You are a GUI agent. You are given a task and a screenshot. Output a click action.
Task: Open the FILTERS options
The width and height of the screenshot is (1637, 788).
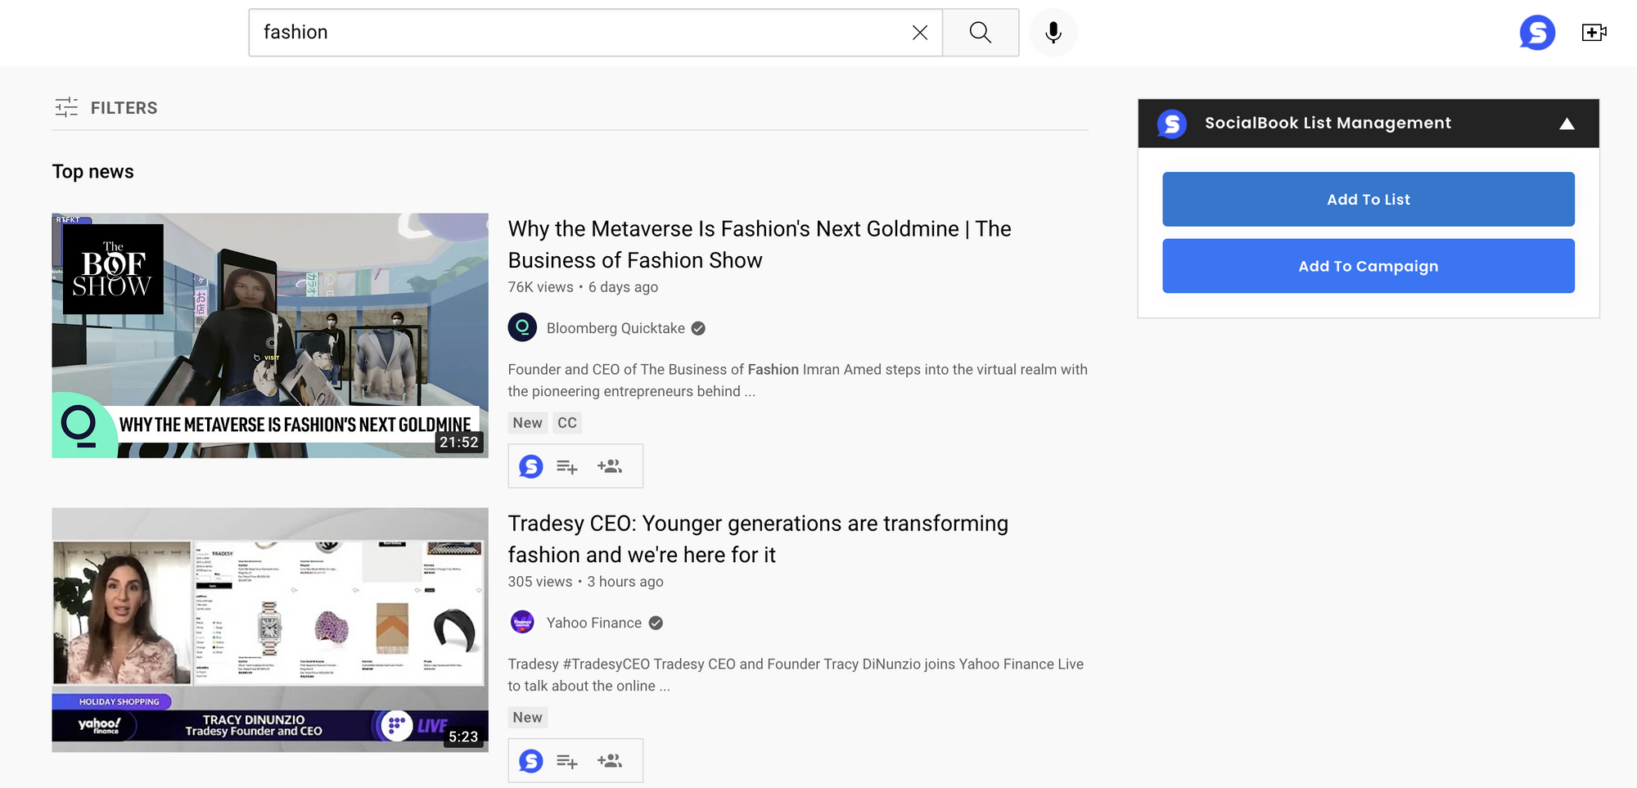106,107
